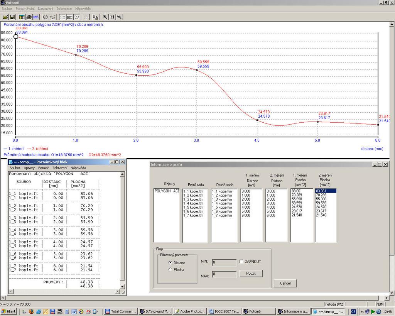The image size is (395, 316).
Task: Select the angle measurement tool icon
Action: (52, 17)
